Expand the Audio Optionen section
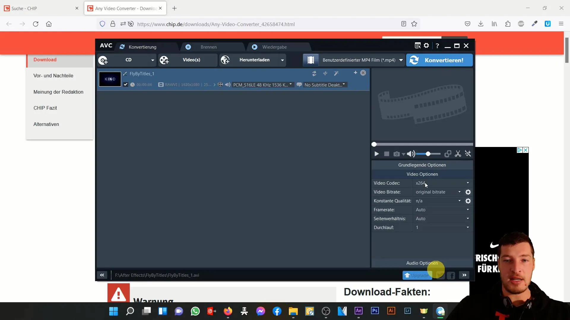 422,263
